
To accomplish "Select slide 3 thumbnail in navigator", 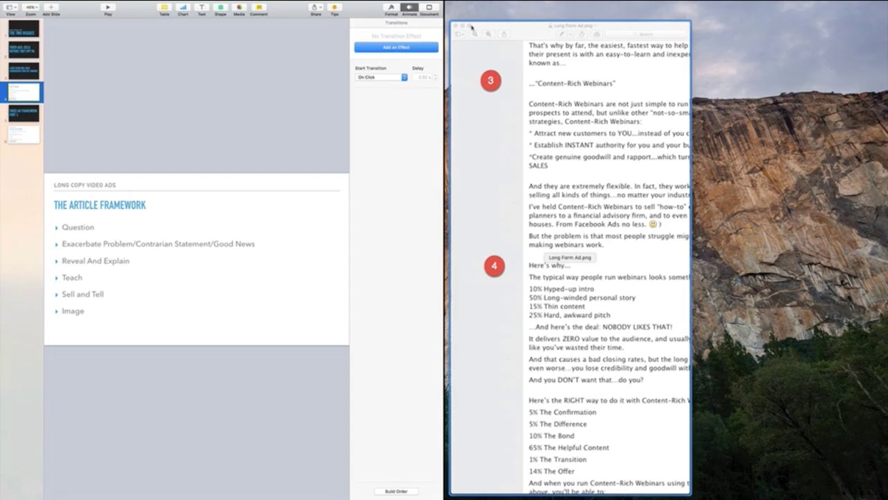I will point(24,71).
